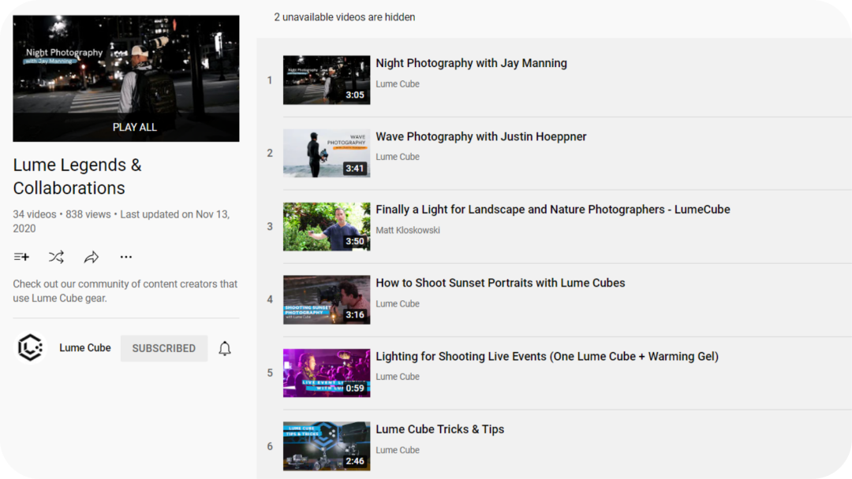Click the Night Photography list thumbnail
The height and width of the screenshot is (479, 852).
(327, 80)
